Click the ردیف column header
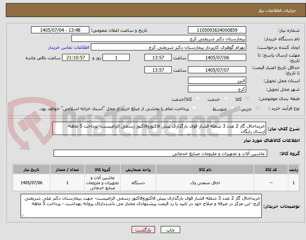 coord(294,169)
